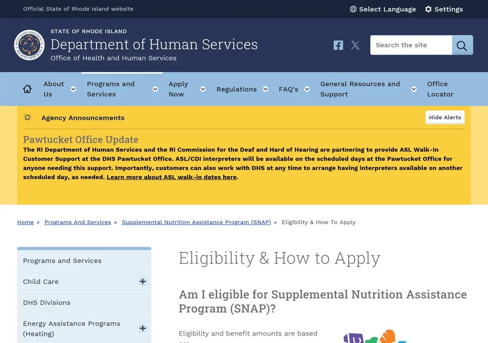Follow the ASL walk-in dates link
This screenshot has height=343, width=488.
(x=172, y=177)
